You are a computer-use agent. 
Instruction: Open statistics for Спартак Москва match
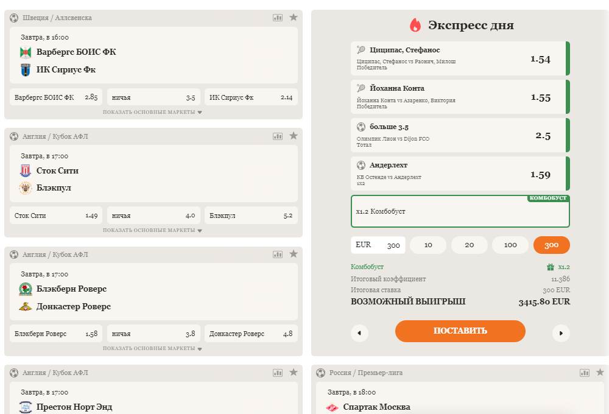pos(585,372)
